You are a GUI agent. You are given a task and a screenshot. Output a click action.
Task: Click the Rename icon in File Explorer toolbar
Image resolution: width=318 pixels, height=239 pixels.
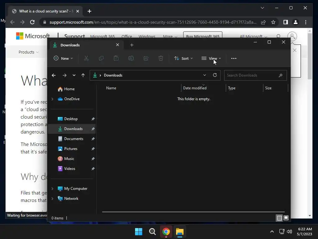point(131,58)
